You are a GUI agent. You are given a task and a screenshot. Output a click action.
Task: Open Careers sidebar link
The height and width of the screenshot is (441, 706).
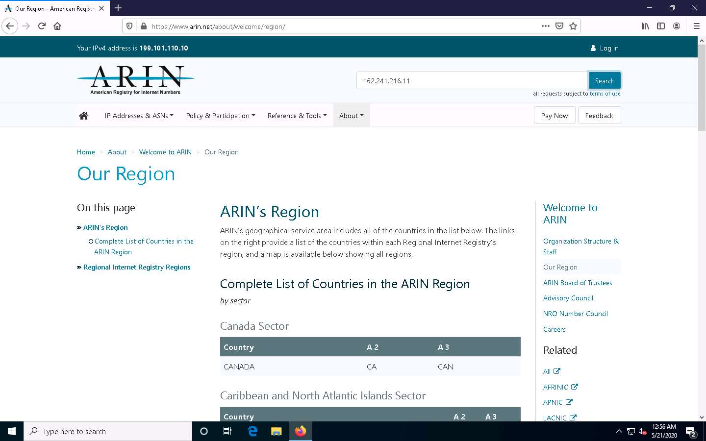(x=555, y=329)
